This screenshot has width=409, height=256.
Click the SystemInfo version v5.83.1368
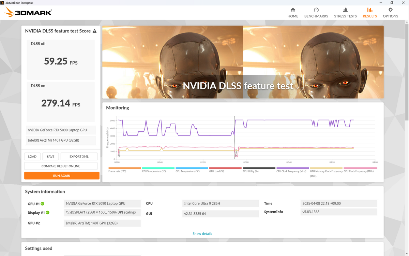[x=339, y=212]
